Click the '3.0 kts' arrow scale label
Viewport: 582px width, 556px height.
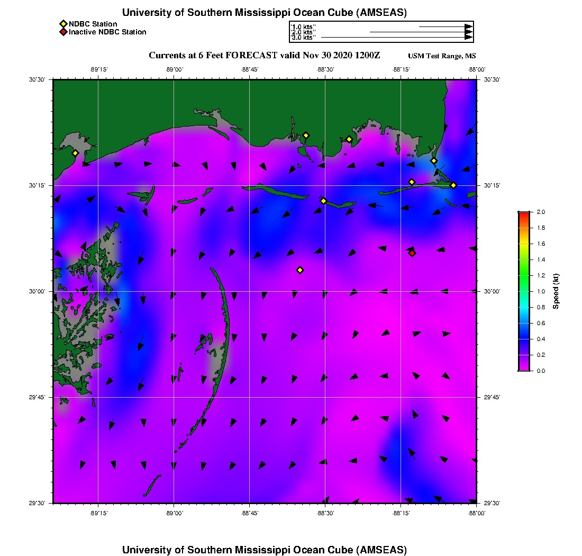[303, 38]
